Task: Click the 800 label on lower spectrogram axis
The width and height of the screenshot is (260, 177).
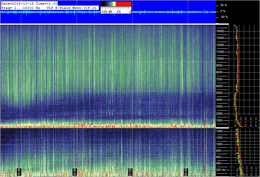Action: [x=219, y=151]
